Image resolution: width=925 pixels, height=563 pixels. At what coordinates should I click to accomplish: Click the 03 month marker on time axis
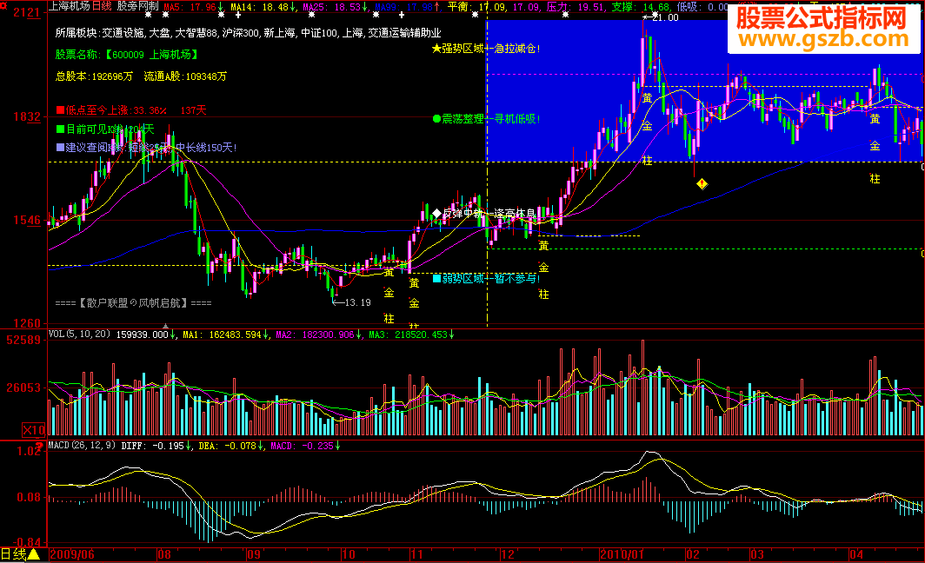tap(757, 555)
